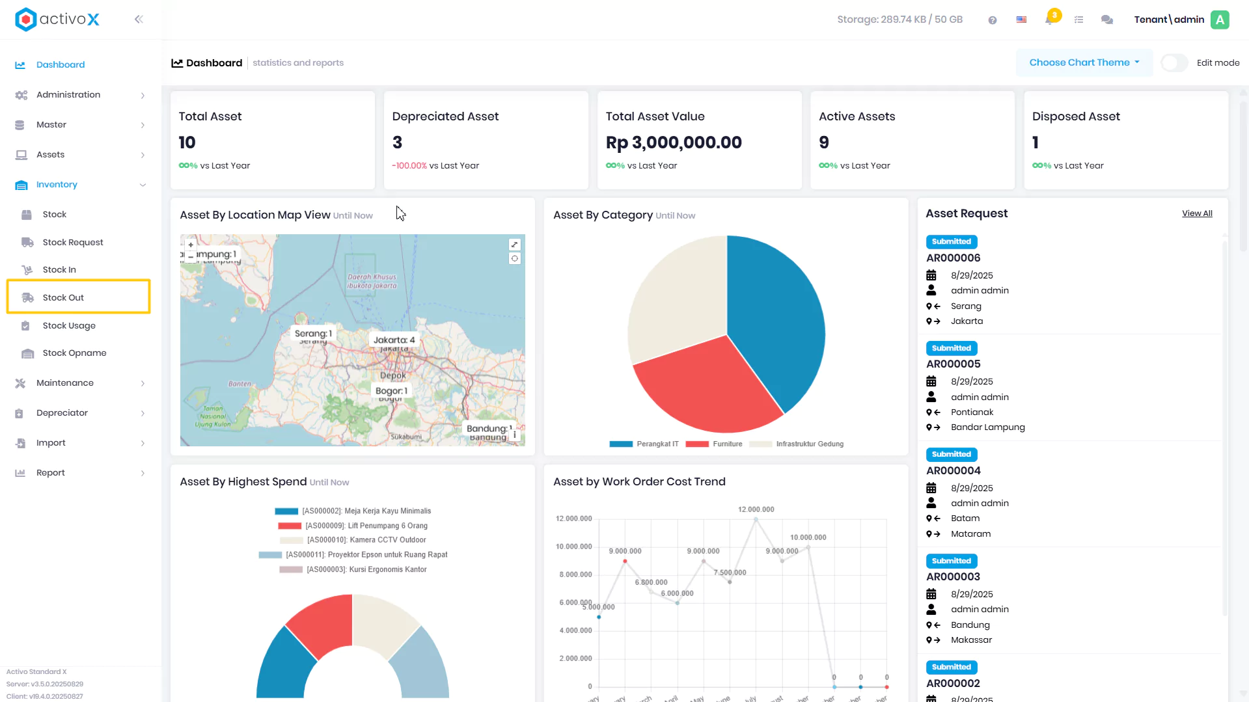
Task: Expand the Import menu chevron
Action: pyautogui.click(x=143, y=444)
